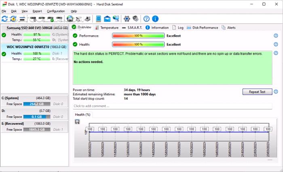Click the Performance 100 % gradient bar
The image size is (283, 172).
coord(138,35)
